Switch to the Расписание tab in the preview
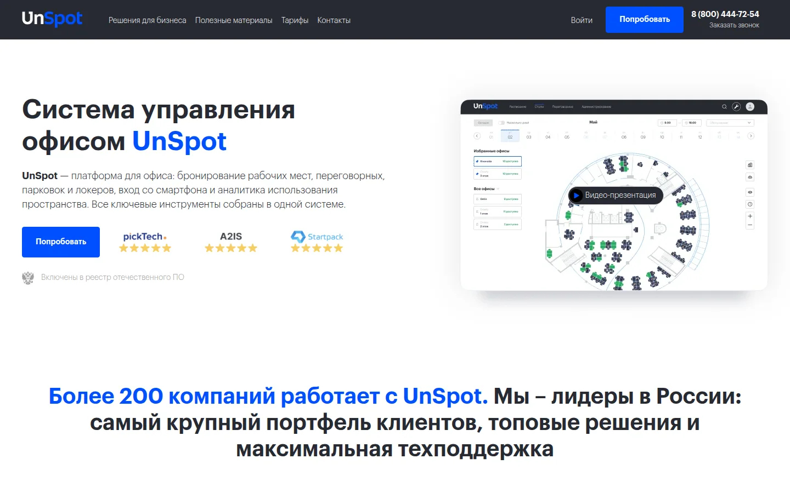This screenshot has height=493, width=790. [517, 107]
